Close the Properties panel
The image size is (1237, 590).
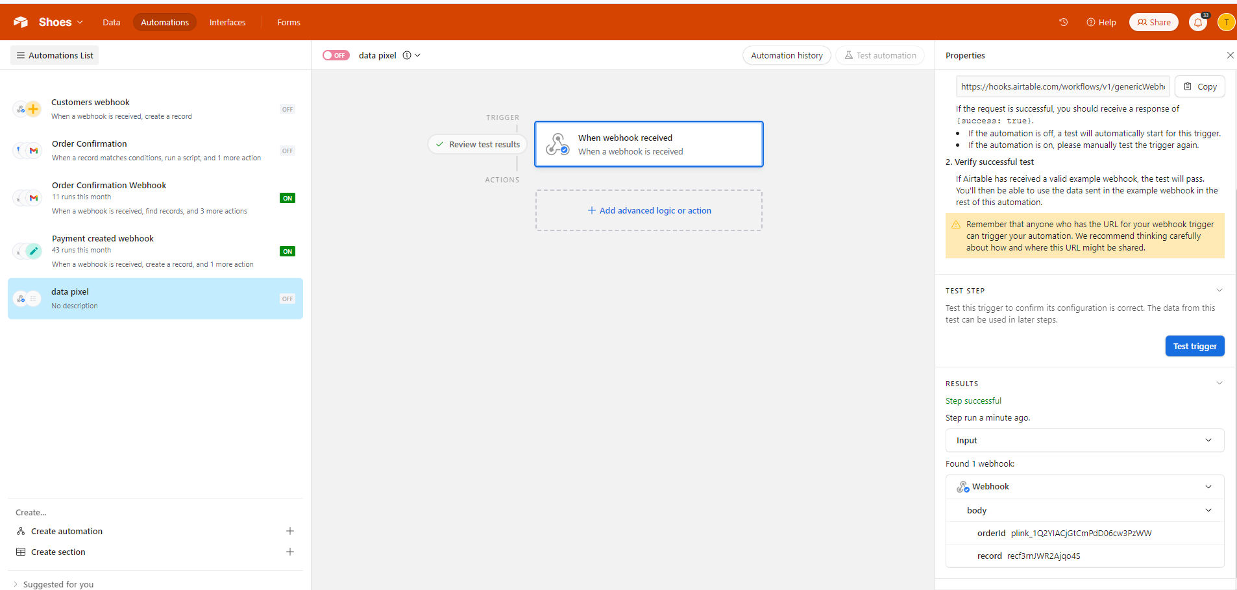pos(1230,55)
